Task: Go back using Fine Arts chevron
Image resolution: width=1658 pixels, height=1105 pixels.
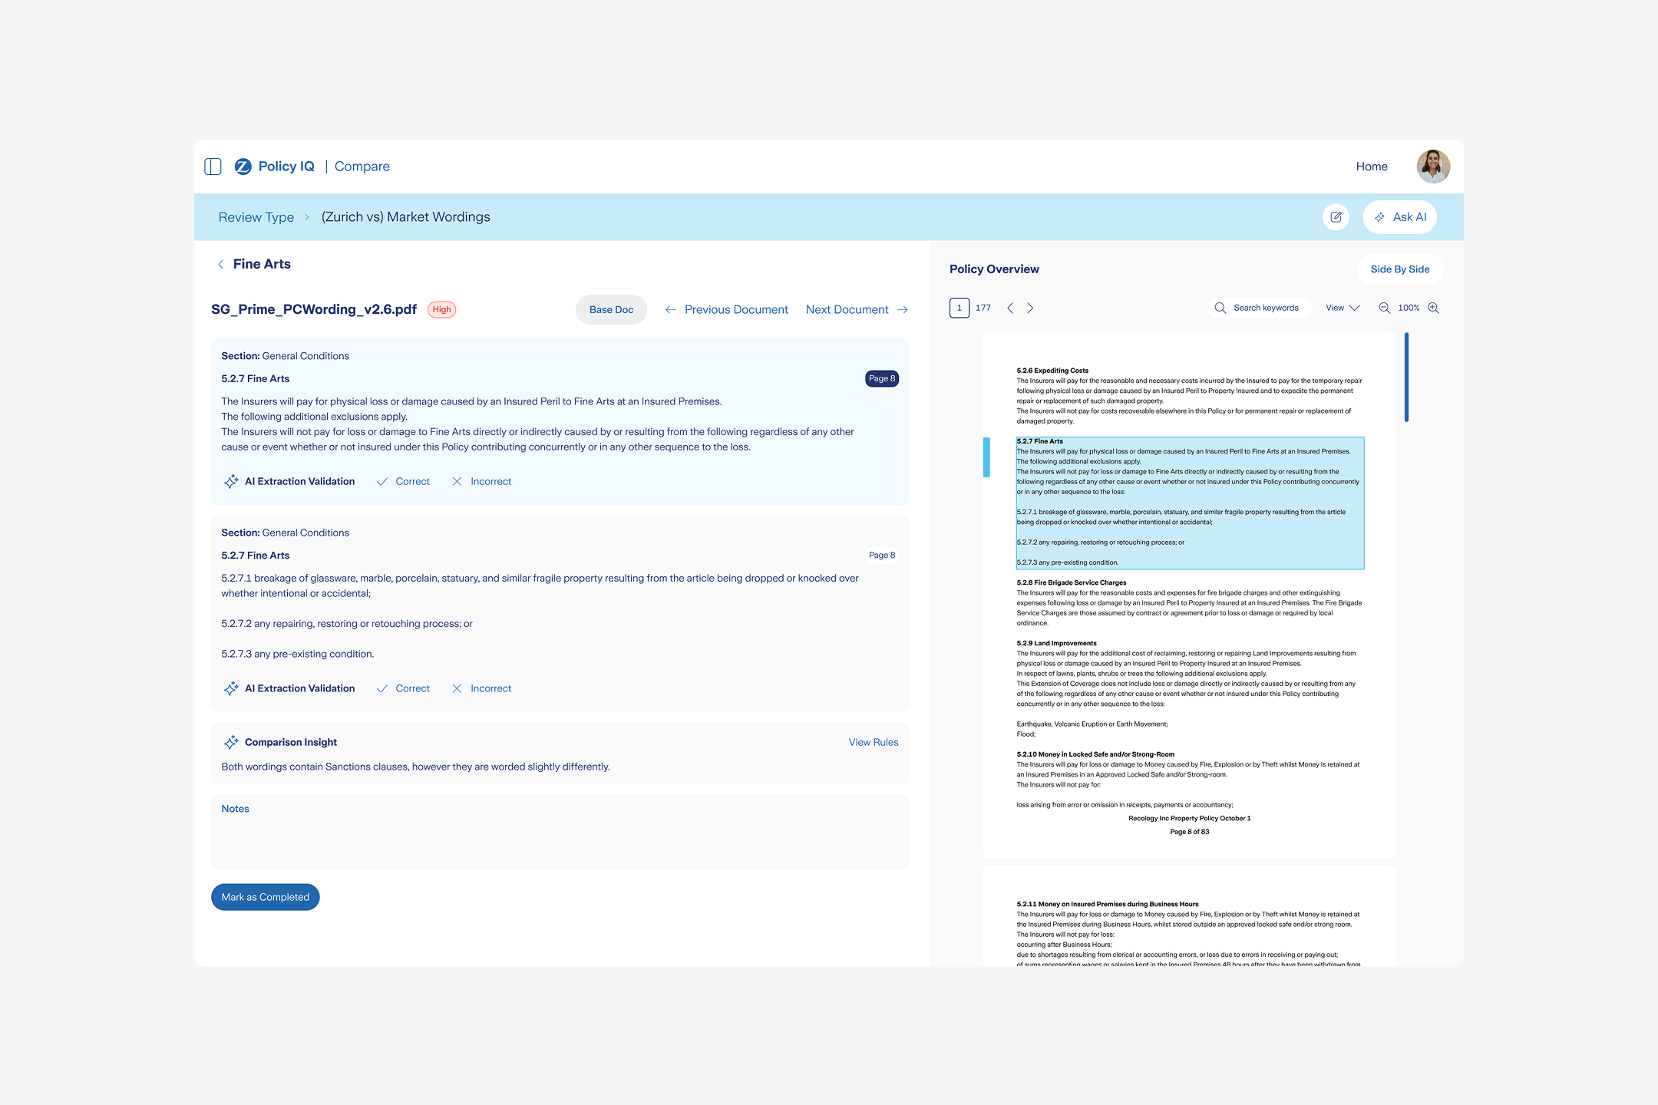Action: pos(220,264)
